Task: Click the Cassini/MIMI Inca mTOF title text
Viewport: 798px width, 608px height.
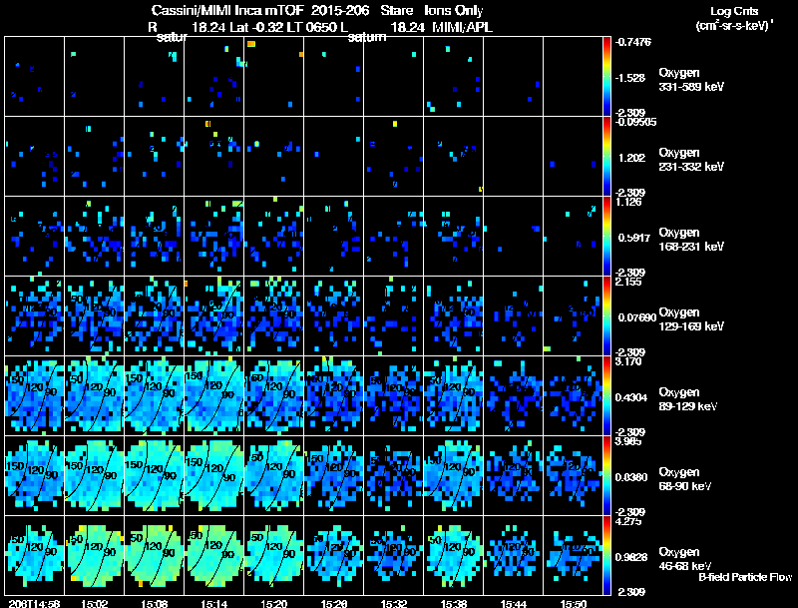Action: click(227, 10)
